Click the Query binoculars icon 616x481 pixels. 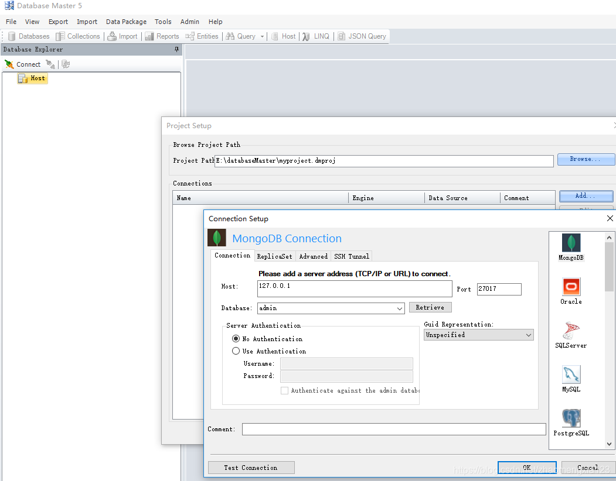coord(230,36)
